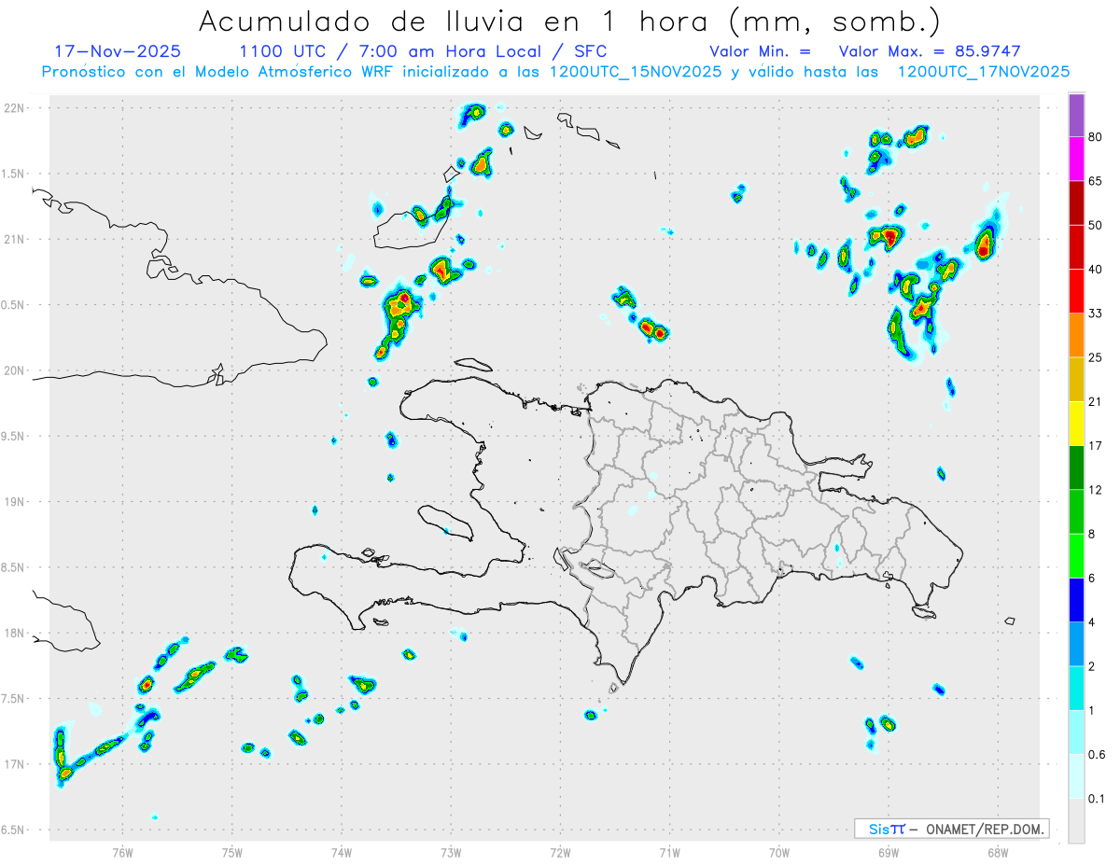
Task: Click the '22N' latitude label
Action: tap(15, 108)
